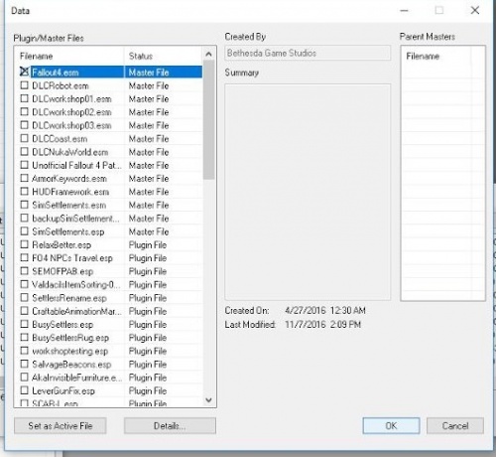
Task: Check the Unofficial Fallout 4 Patch checkbox
Action: [x=24, y=165]
